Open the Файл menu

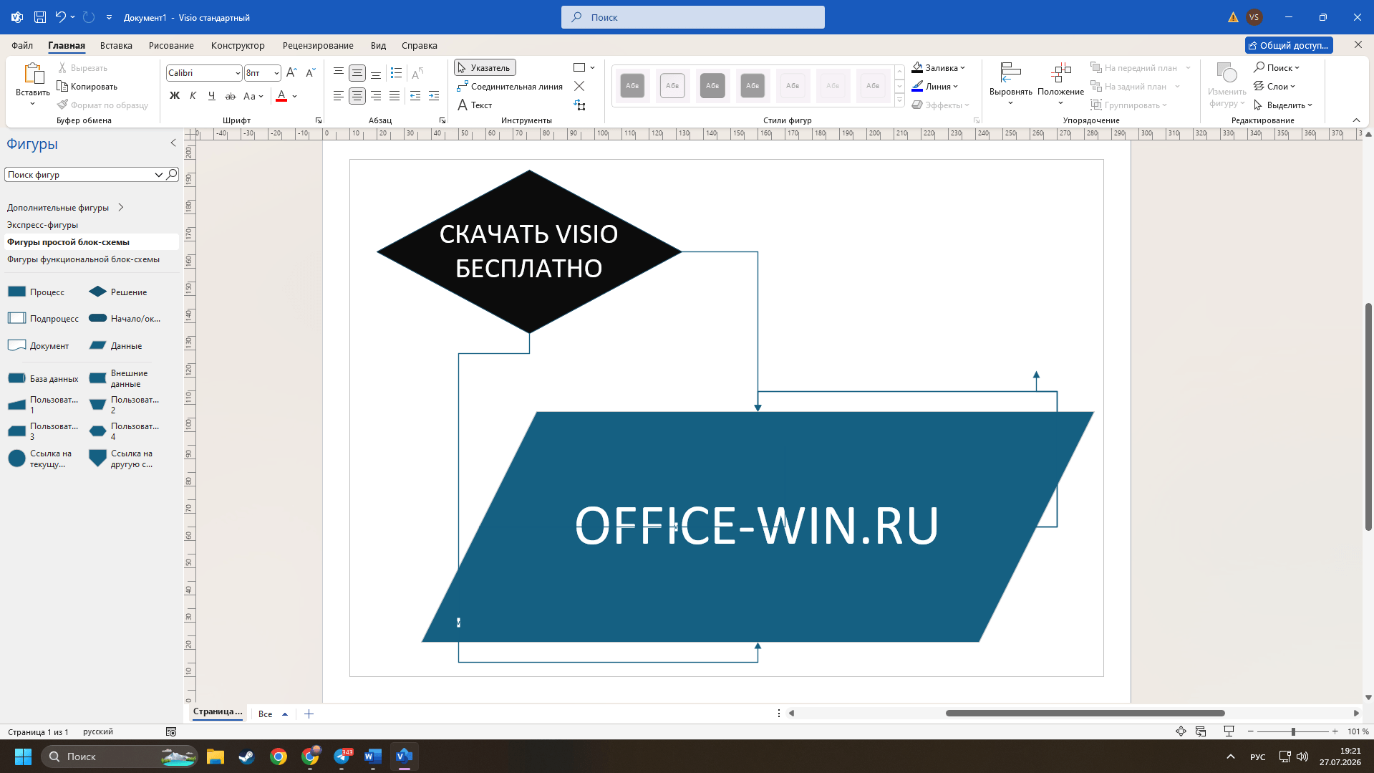click(x=22, y=46)
